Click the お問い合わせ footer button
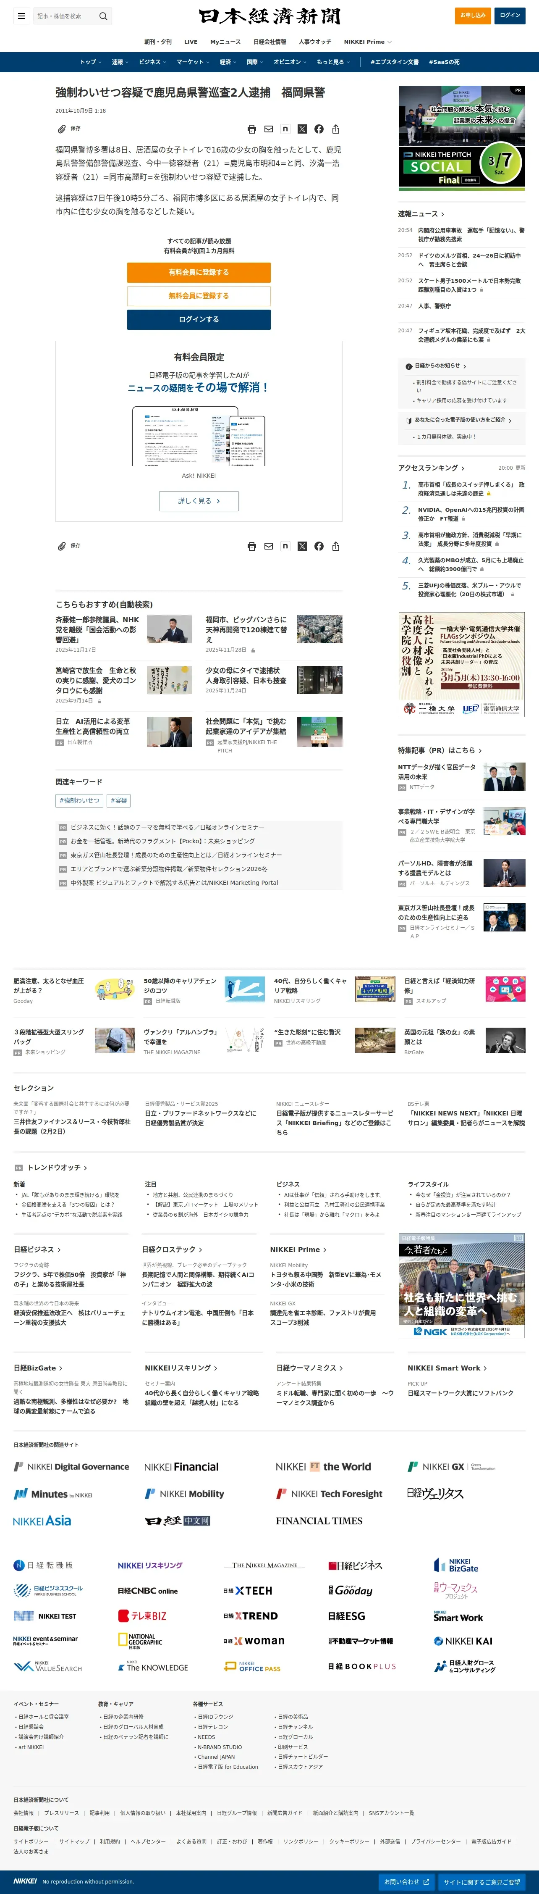The image size is (539, 1894). click(407, 1882)
